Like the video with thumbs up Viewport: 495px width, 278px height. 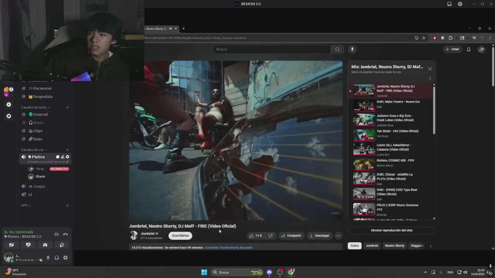256,236
